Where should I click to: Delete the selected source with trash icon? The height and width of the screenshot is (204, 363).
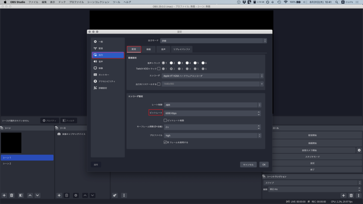pyautogui.click(x=67, y=195)
